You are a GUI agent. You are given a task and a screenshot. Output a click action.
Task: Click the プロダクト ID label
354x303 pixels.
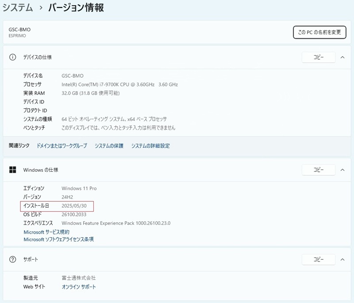click(x=35, y=110)
